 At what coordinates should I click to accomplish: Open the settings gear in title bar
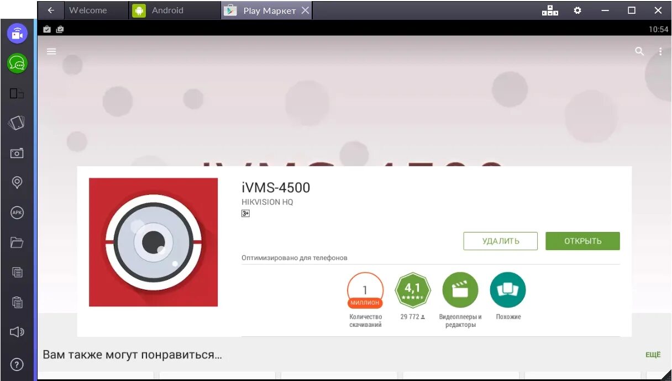[577, 10]
